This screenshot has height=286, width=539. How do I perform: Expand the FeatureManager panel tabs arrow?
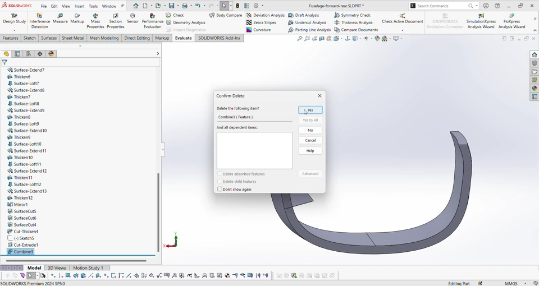pyautogui.click(x=158, y=54)
